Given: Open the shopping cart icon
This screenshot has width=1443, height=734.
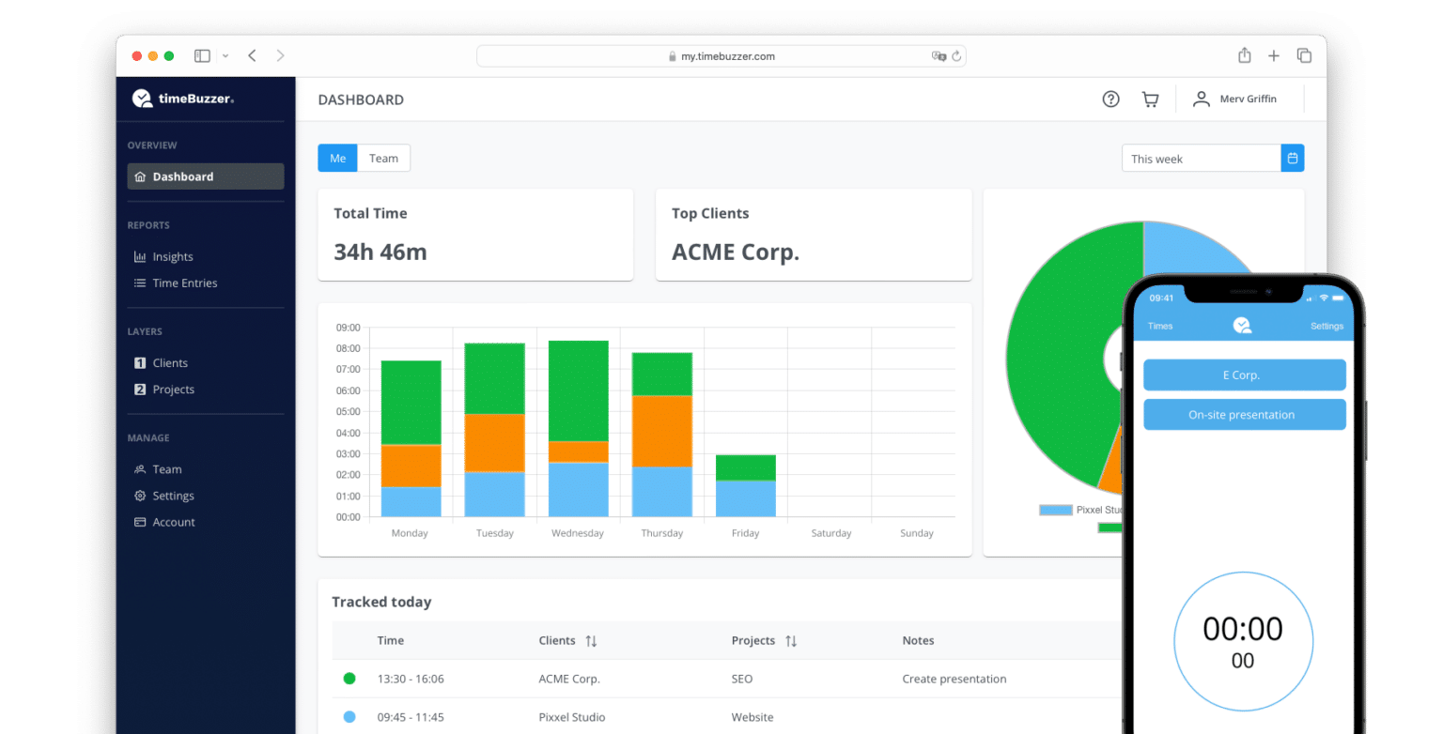Looking at the screenshot, I should (x=1150, y=98).
